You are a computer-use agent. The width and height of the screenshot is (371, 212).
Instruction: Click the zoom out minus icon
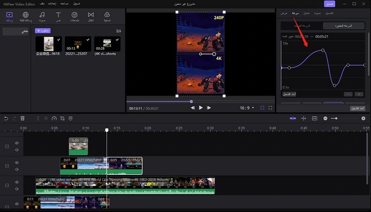coord(325,118)
